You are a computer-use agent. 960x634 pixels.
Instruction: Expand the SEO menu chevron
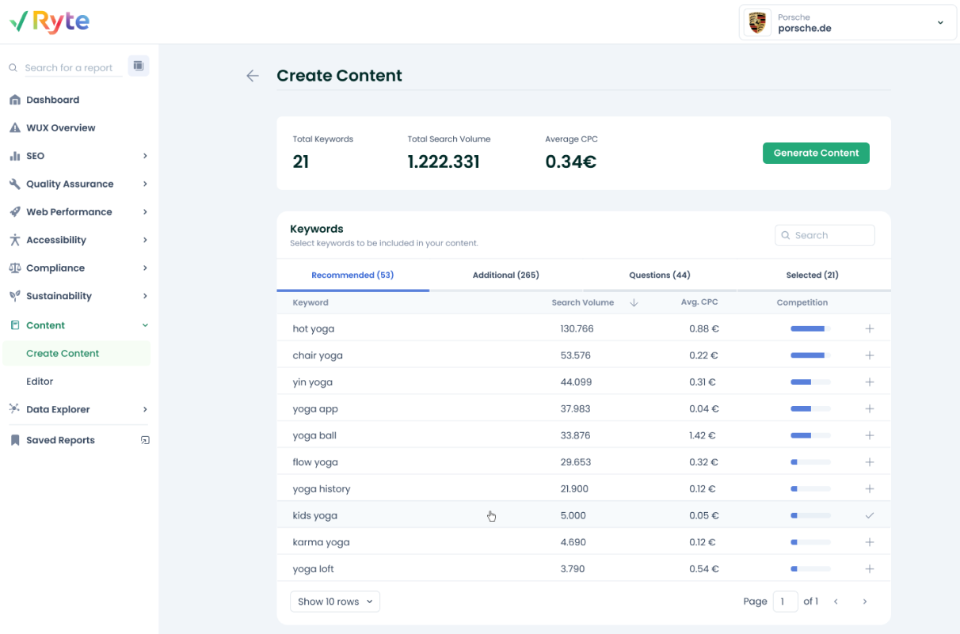point(145,156)
